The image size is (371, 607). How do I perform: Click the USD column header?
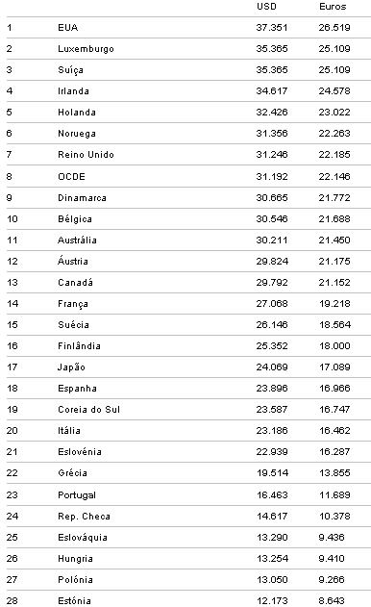tap(266, 7)
